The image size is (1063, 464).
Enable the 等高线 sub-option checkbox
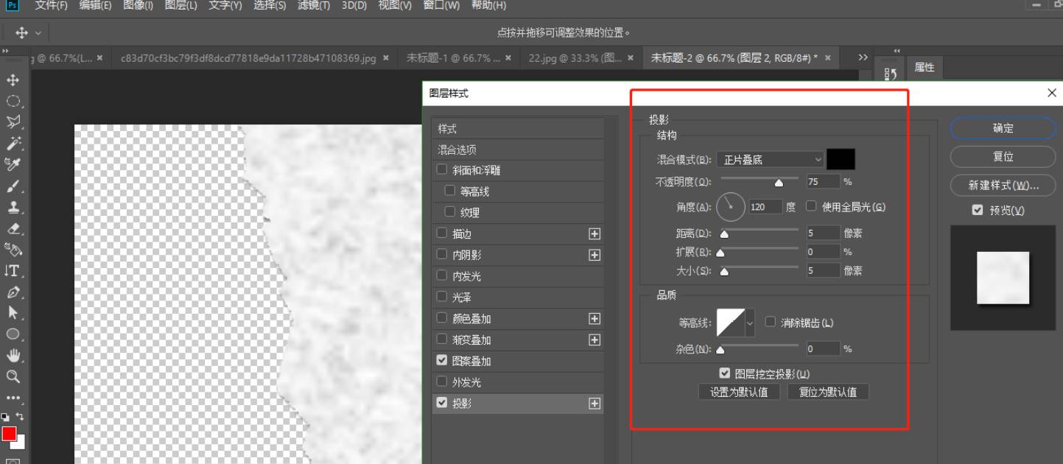450,191
